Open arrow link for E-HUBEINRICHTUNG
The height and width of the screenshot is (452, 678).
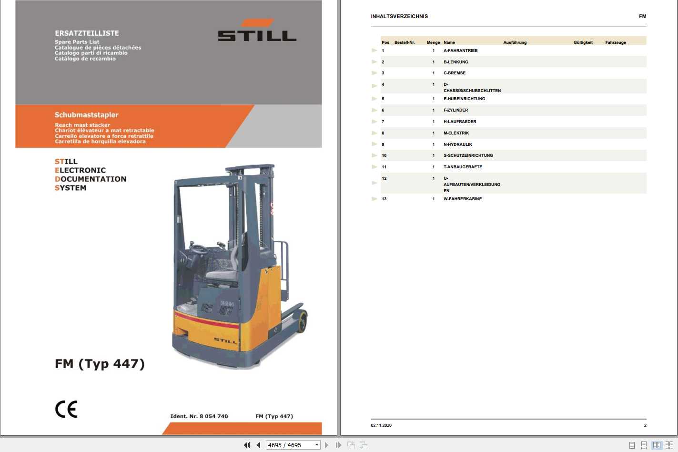pos(374,99)
